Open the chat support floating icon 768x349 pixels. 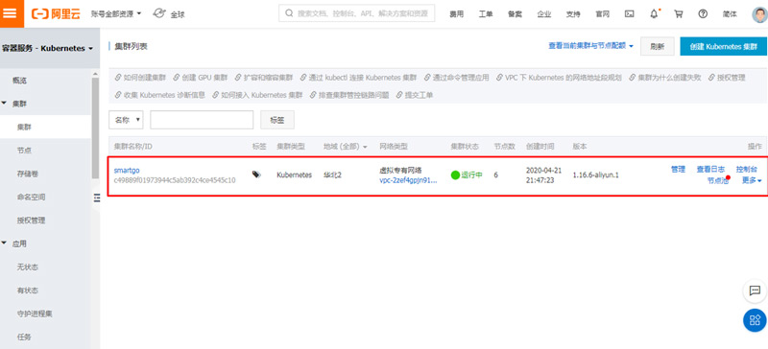[755, 291]
